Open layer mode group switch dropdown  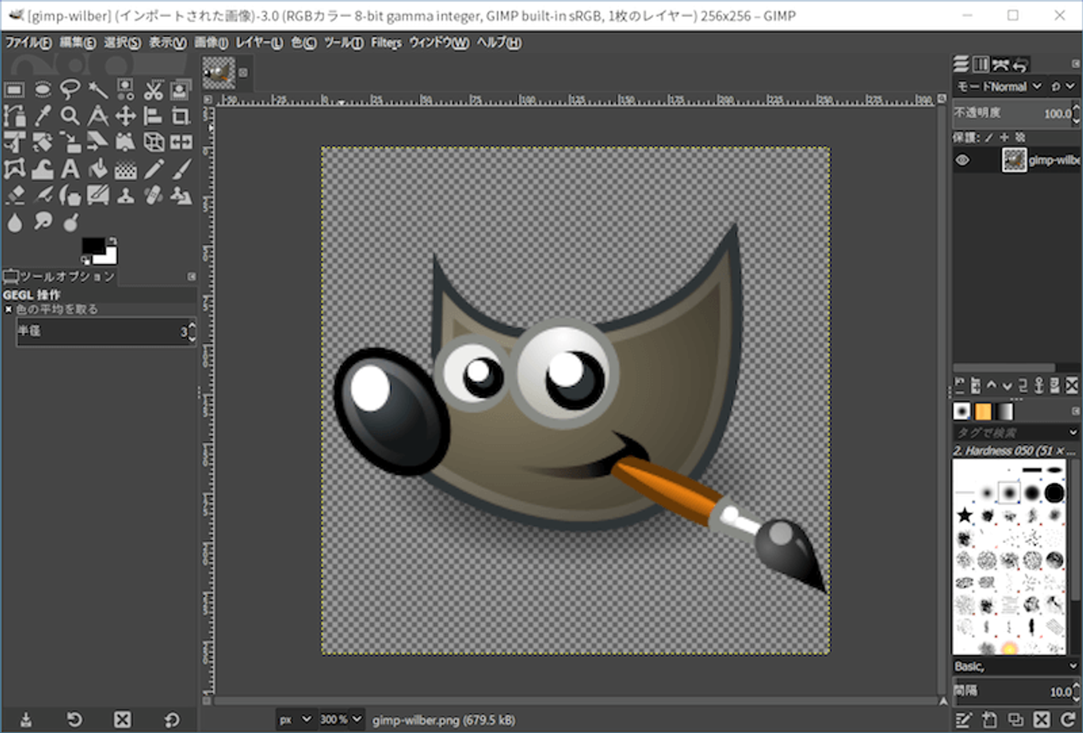[1064, 86]
